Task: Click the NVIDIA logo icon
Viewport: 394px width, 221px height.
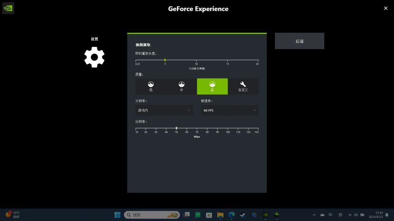Action: click(x=8, y=8)
